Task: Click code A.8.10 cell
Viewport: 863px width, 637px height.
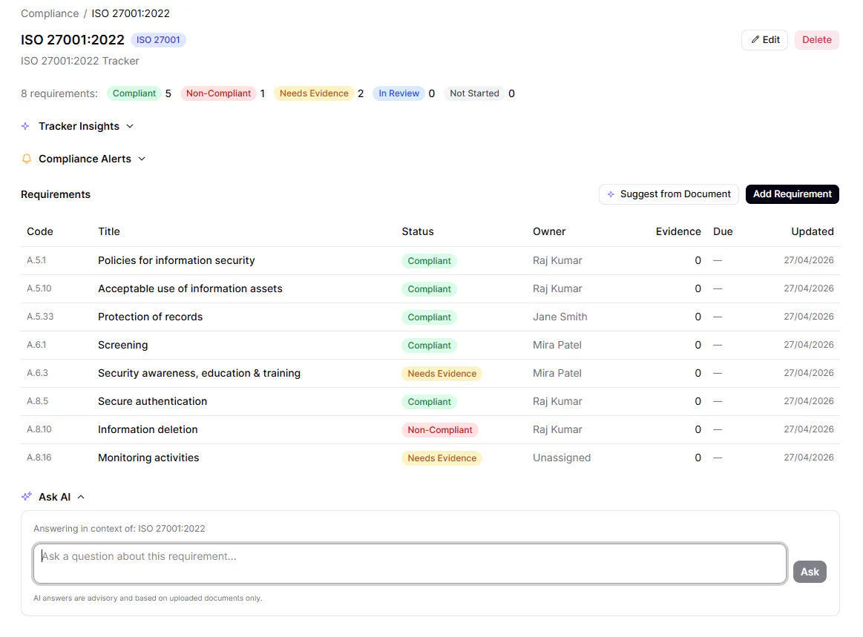Action: pos(39,429)
